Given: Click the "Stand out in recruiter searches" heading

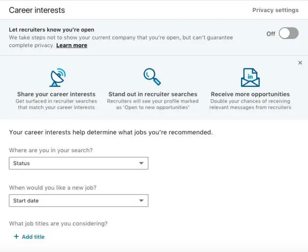Looking at the screenshot, I should click(x=153, y=94).
